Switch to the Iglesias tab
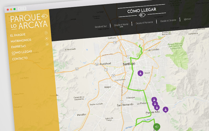The width and height of the screenshot is (209, 131). pos(187,19)
